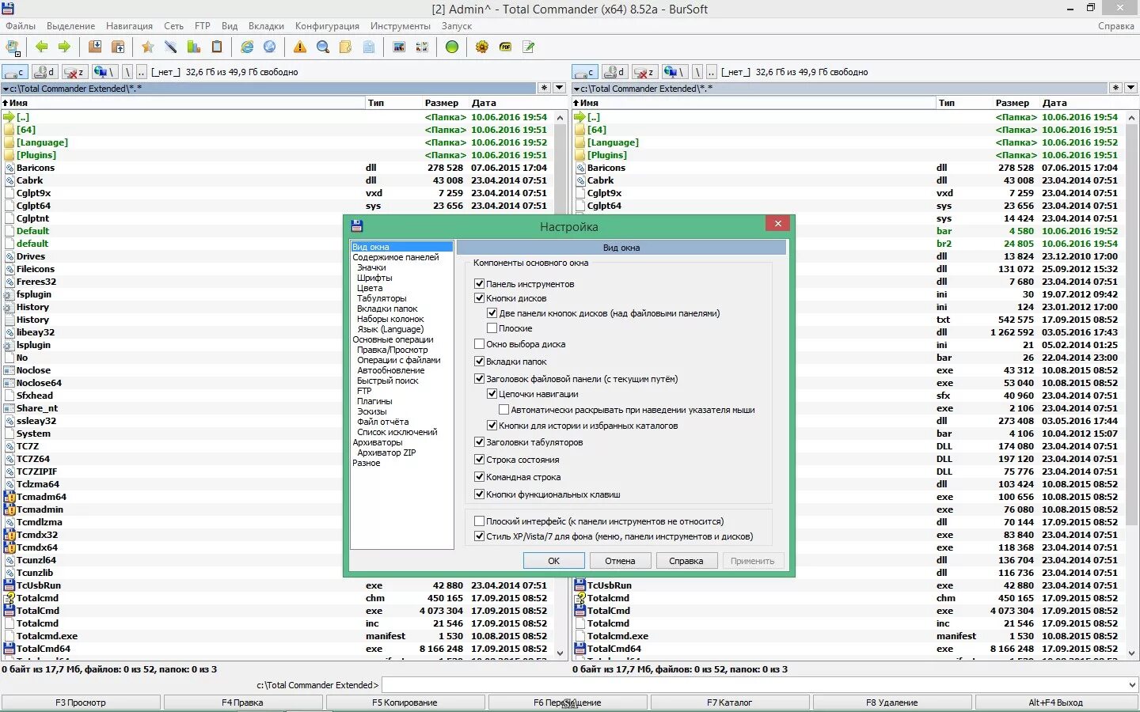
Task: Open the Навигация menu
Action: point(130,26)
